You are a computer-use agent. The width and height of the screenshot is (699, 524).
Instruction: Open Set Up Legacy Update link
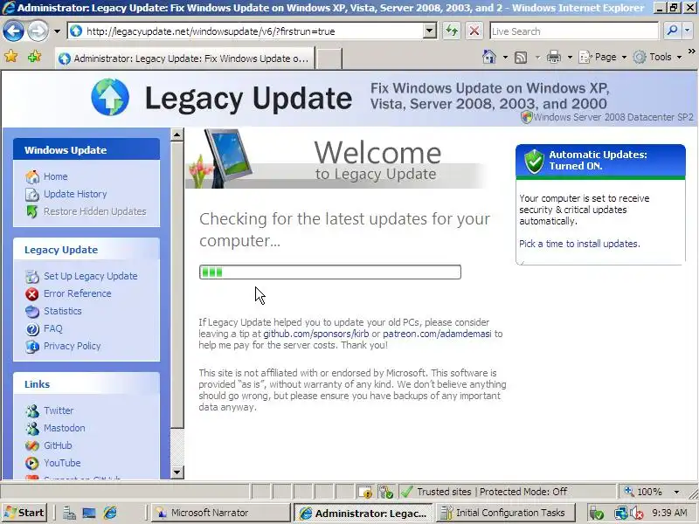91,276
